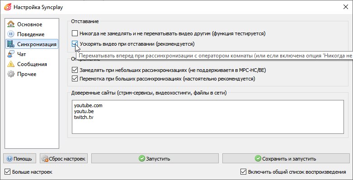
Task: Click the warning triangle icon for Сообщения
Action: (10, 64)
